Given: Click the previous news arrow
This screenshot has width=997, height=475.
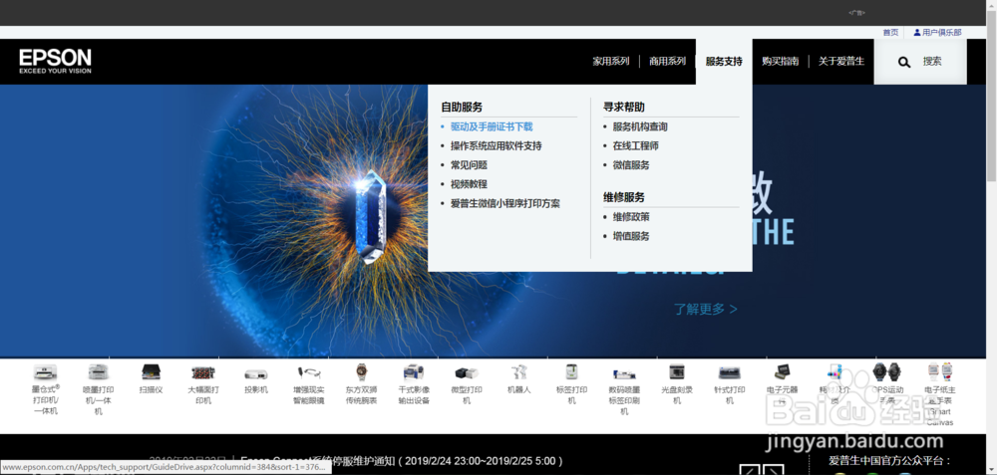Looking at the screenshot, I should pos(751,471).
